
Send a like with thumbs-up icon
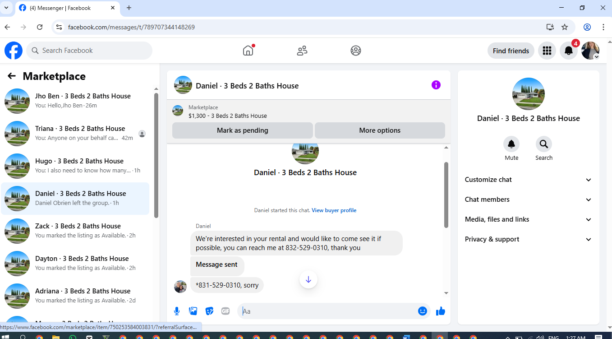441,311
